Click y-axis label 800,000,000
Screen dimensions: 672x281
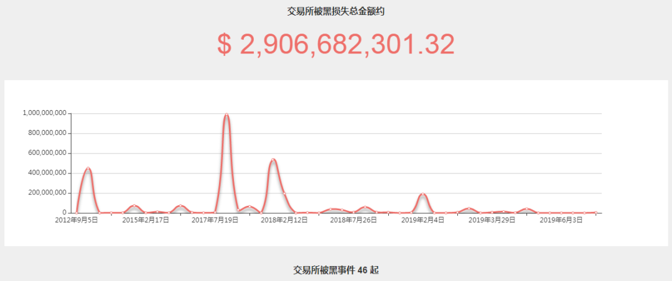[x=47, y=133]
